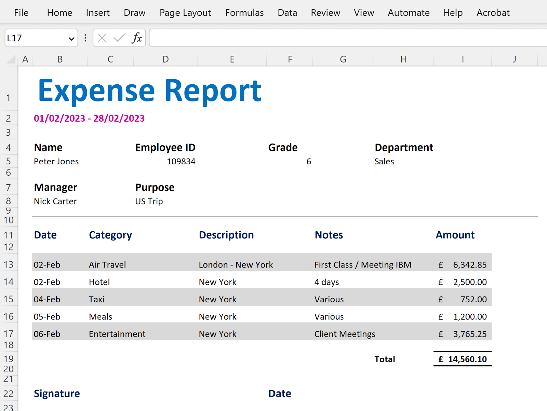Click the formula bar options dots handle
The width and height of the screenshot is (547, 411).
[x=85, y=38]
